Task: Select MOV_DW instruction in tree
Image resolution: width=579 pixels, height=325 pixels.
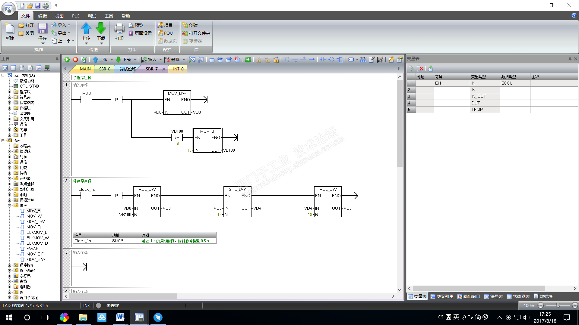Action: (x=35, y=221)
